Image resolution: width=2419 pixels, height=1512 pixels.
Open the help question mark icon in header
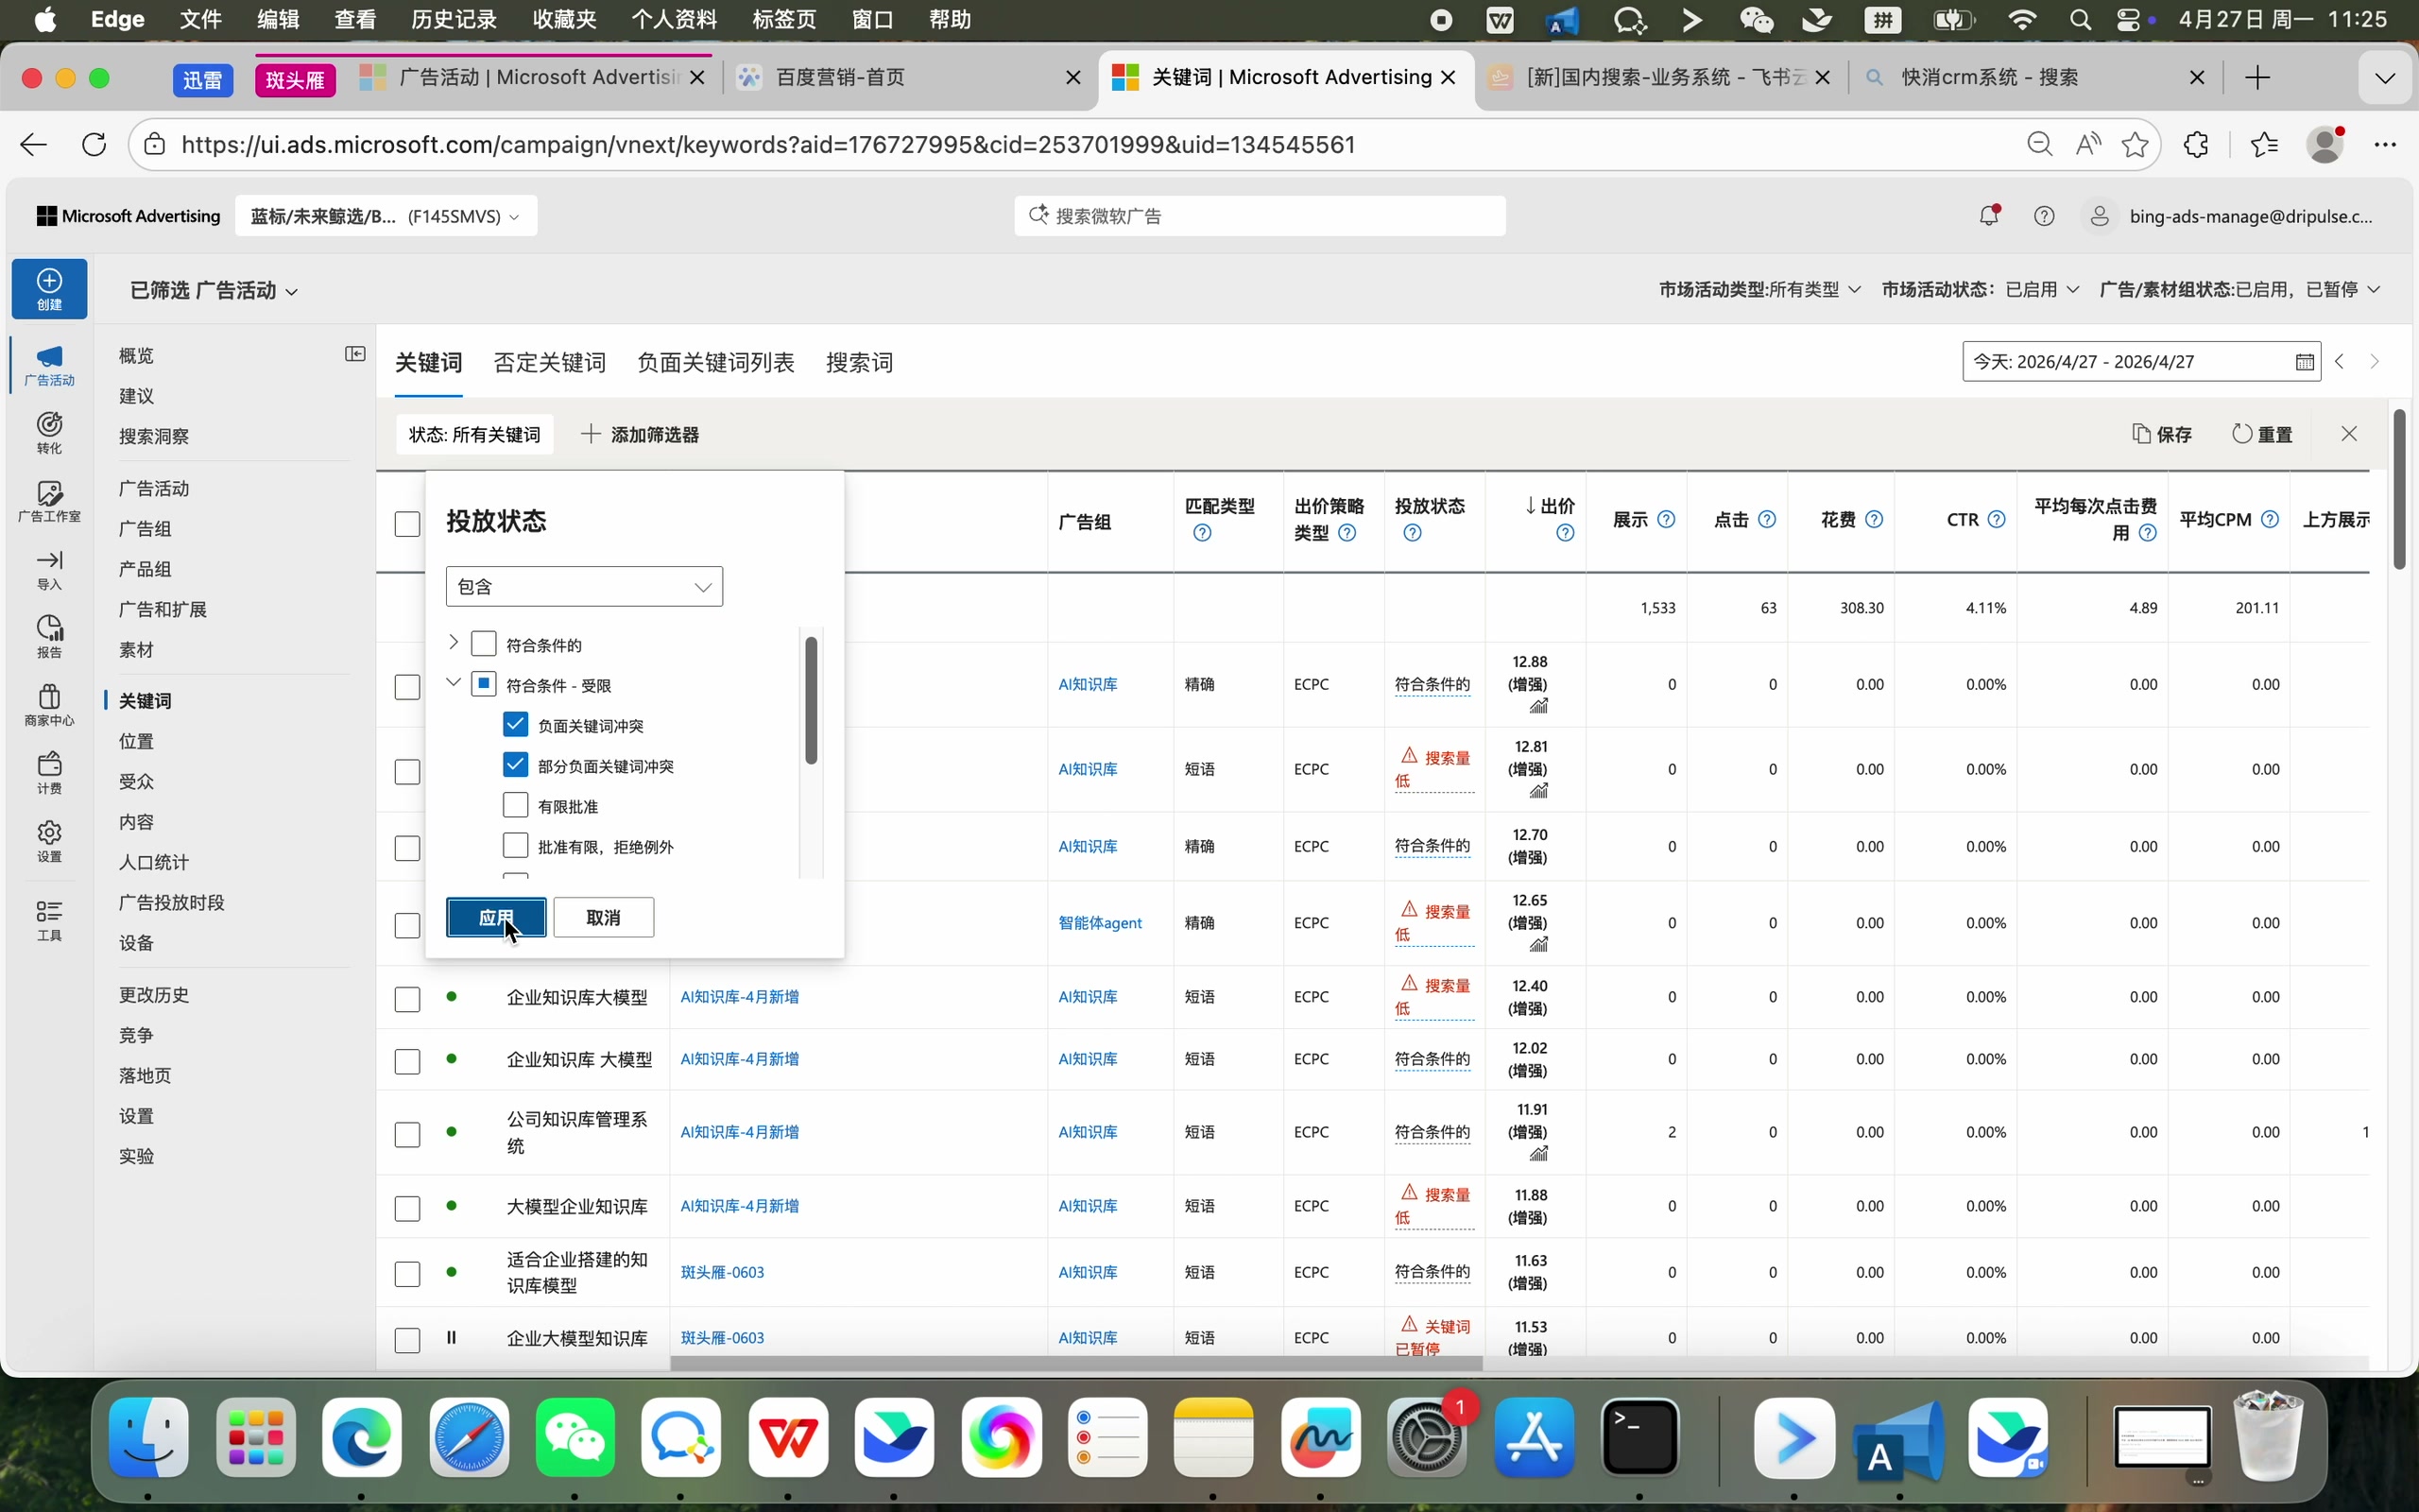pyautogui.click(x=2044, y=216)
